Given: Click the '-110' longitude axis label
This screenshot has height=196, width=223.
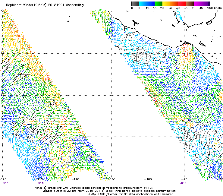Looking at the screenshot, I should pos(75,179).
